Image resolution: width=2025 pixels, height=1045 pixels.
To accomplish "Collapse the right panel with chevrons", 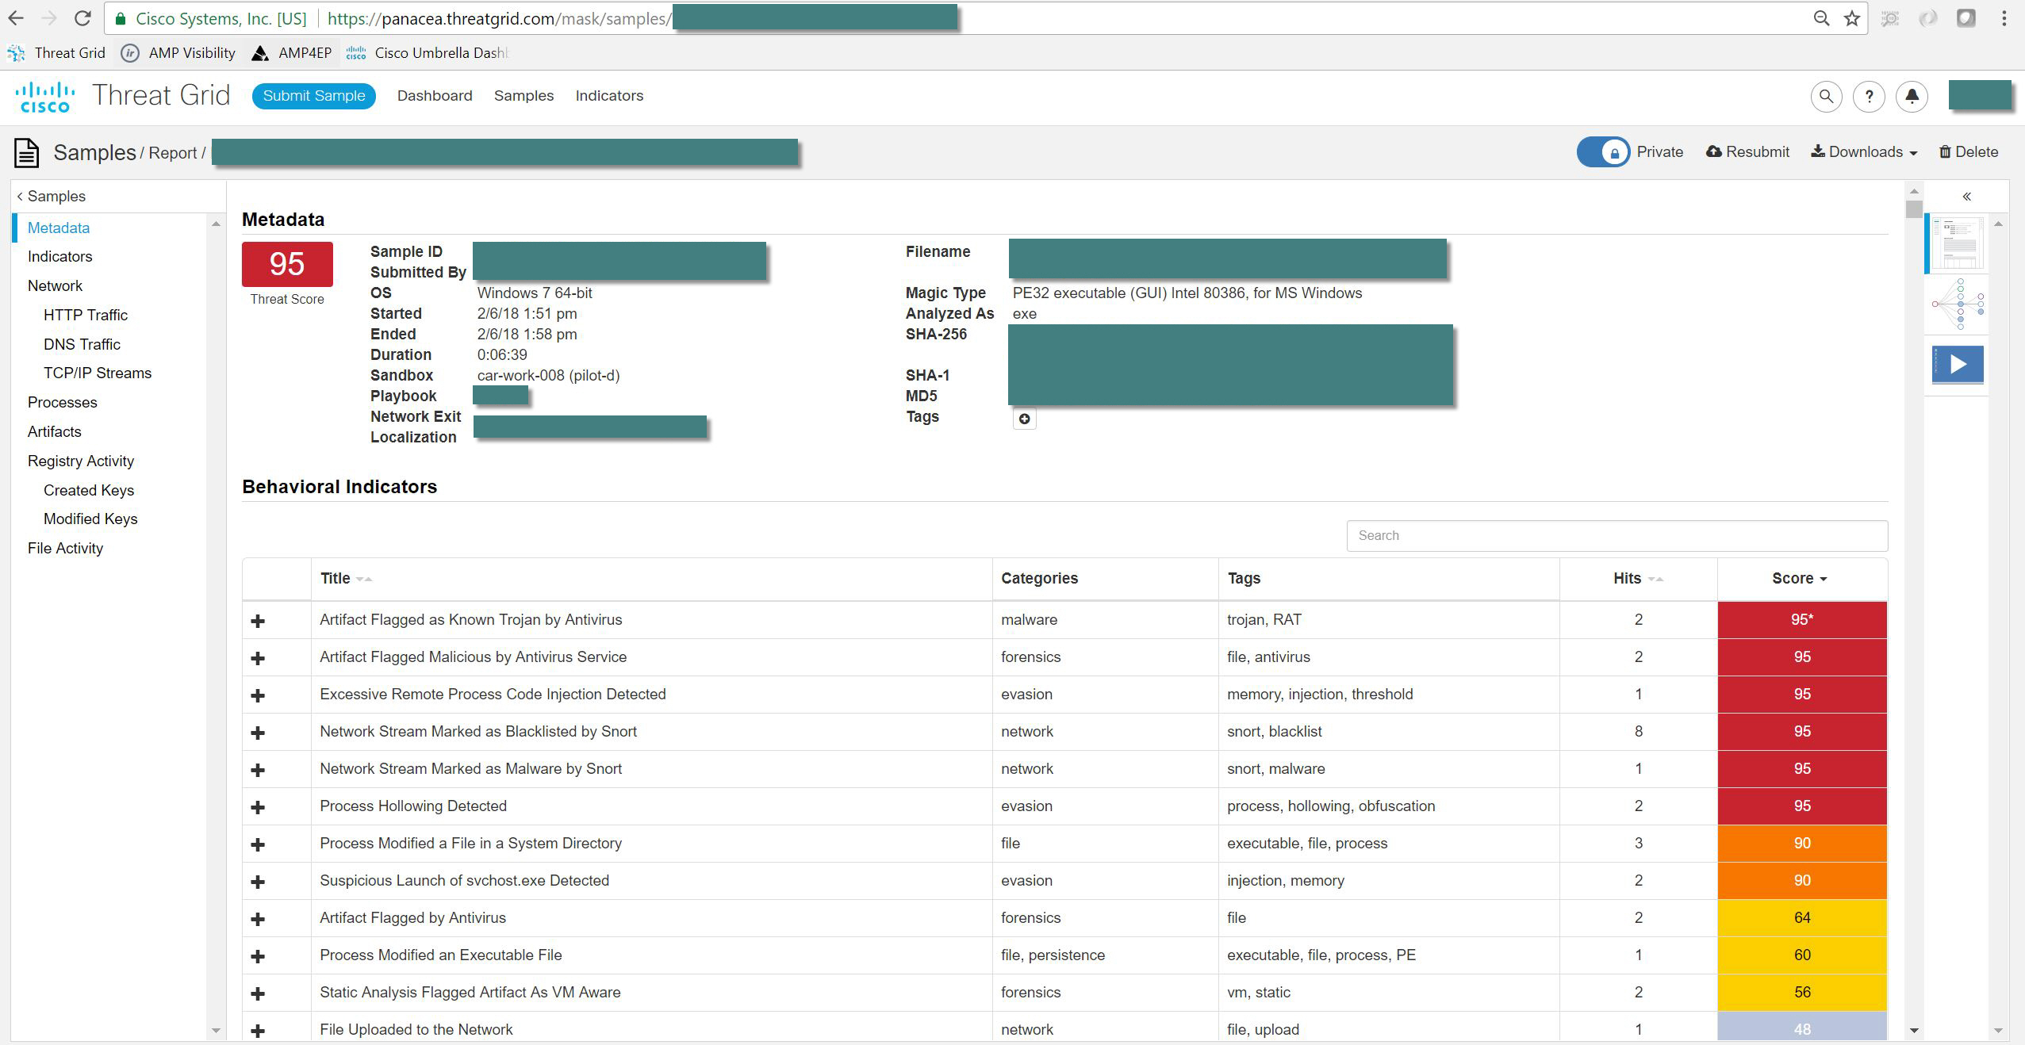I will coord(1967,197).
